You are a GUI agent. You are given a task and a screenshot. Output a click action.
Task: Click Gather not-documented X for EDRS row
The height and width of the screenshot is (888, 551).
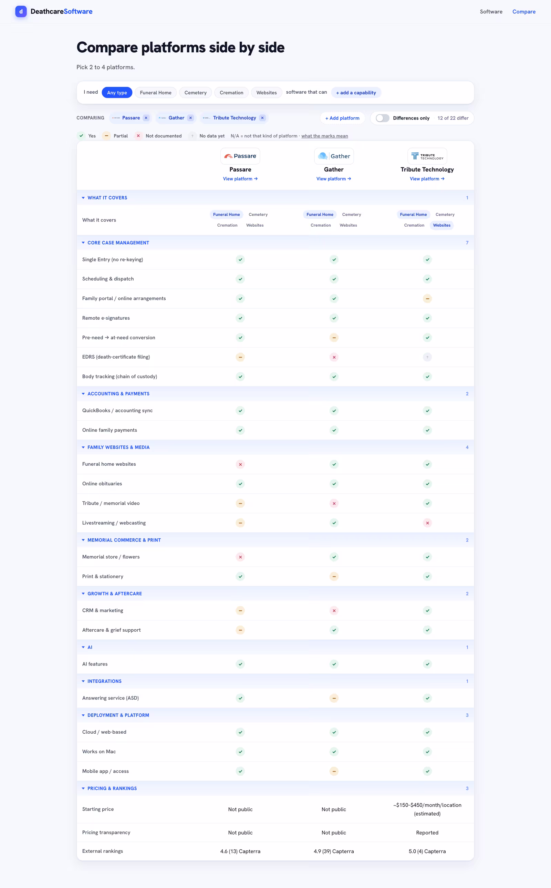tap(334, 357)
